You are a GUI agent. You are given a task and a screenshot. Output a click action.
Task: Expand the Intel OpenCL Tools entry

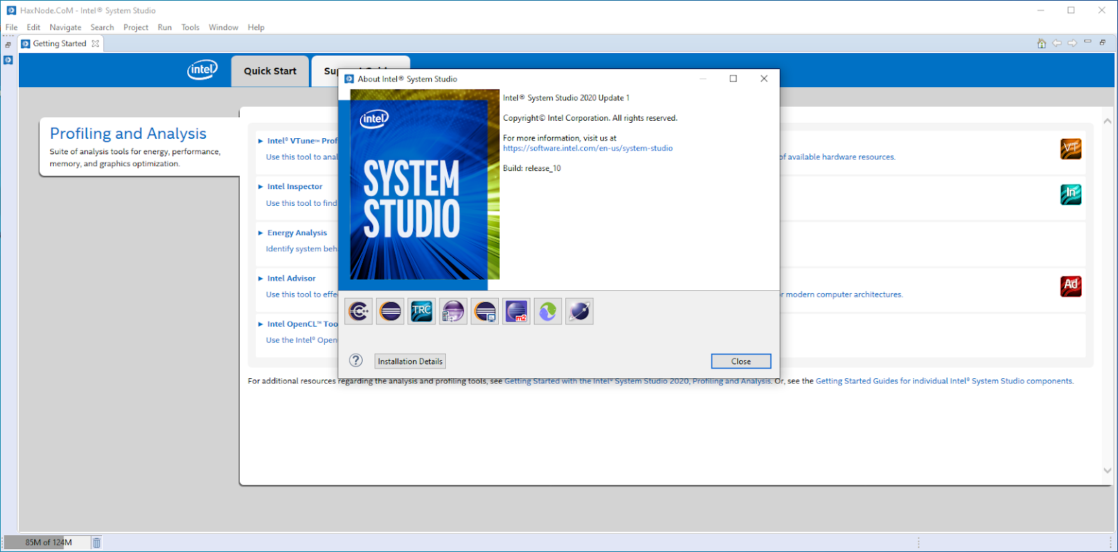(261, 325)
